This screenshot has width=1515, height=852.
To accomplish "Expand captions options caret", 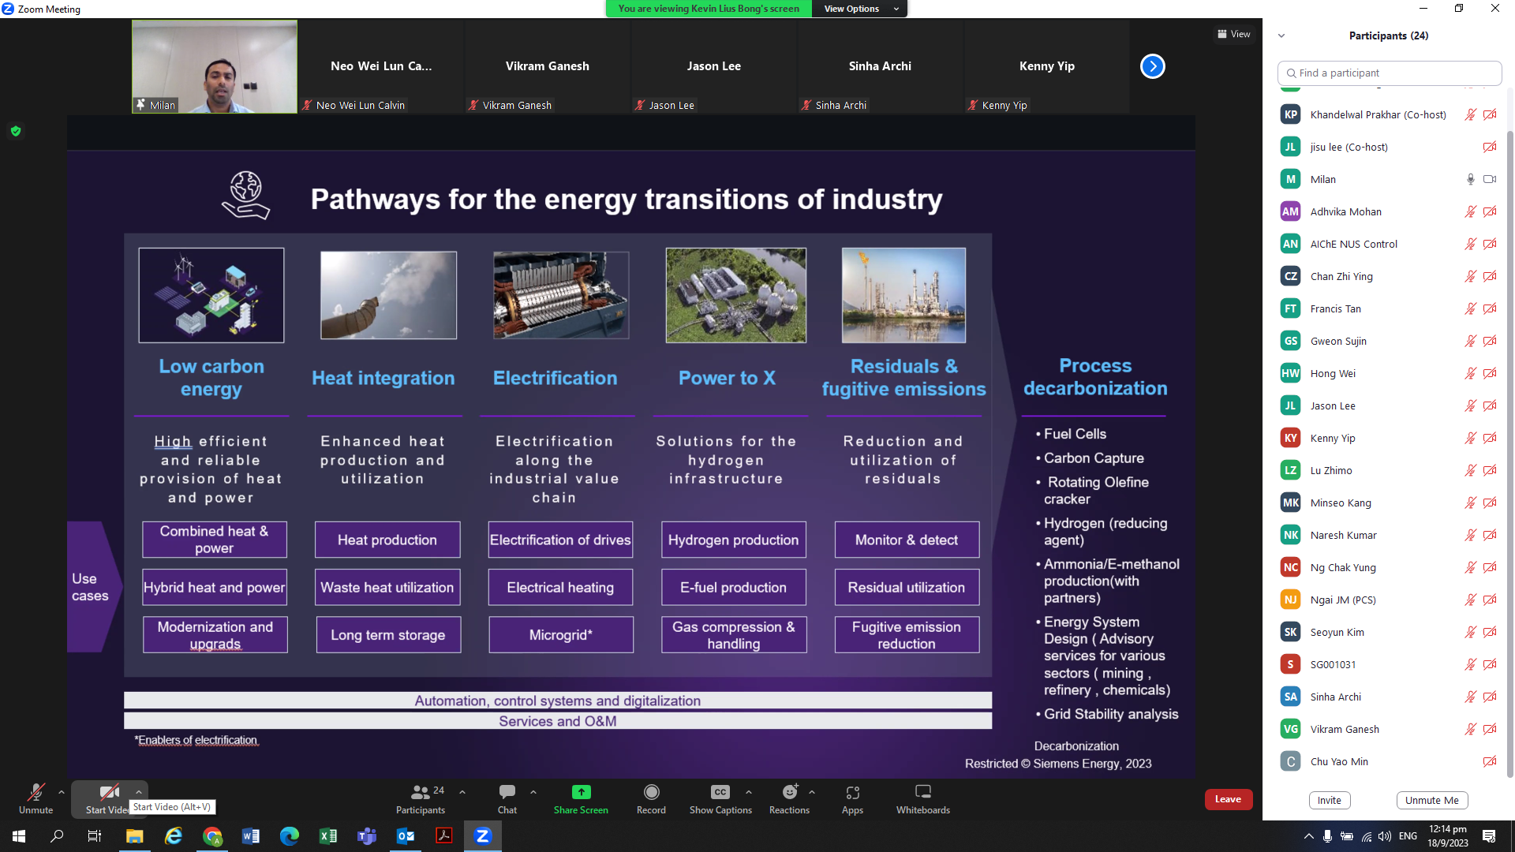I will pos(749,792).
